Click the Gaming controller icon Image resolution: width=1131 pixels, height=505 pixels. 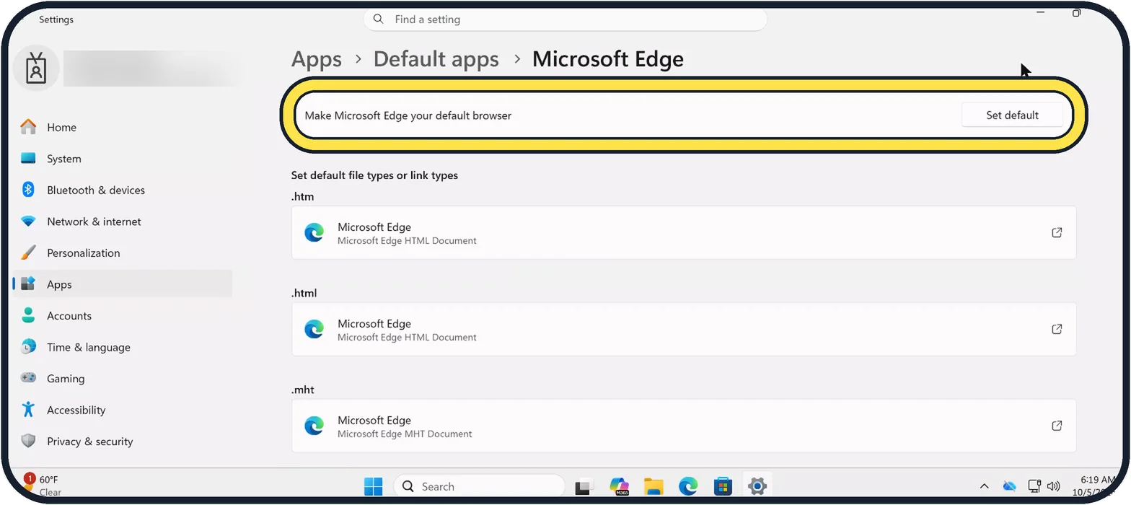(x=28, y=378)
